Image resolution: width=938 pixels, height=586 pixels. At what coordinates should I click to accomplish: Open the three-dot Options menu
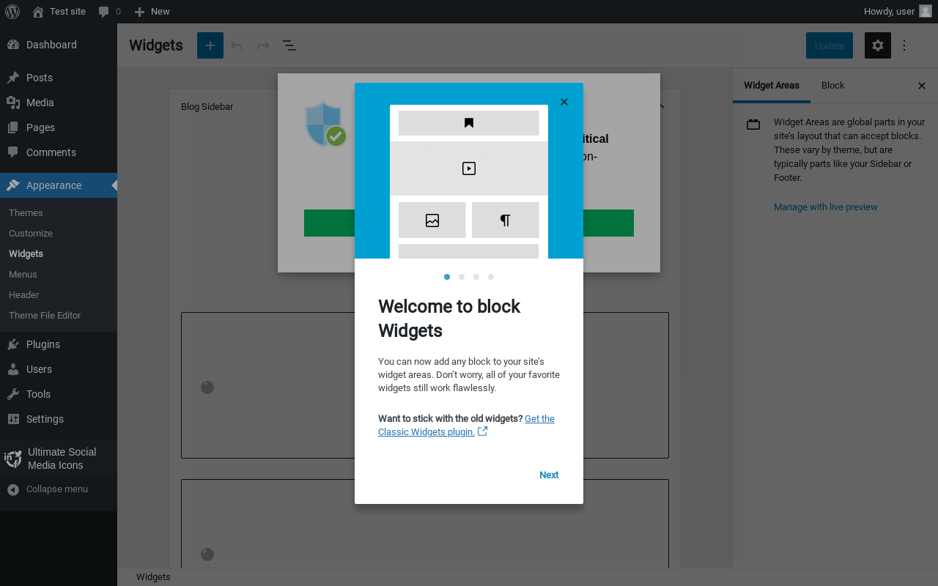click(904, 45)
